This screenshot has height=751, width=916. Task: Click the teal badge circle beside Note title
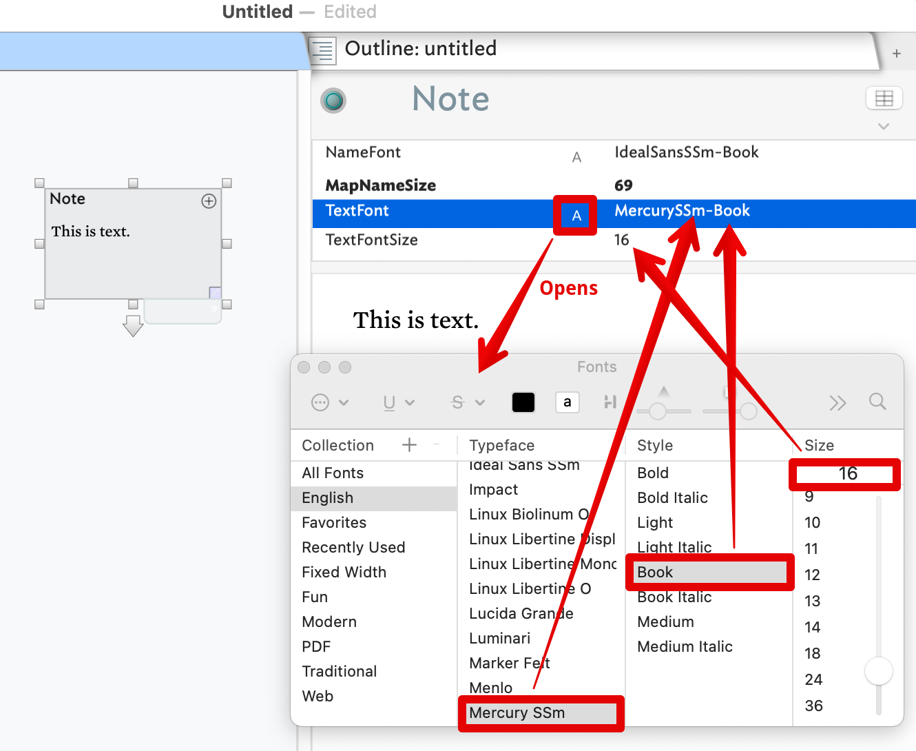pyautogui.click(x=333, y=101)
